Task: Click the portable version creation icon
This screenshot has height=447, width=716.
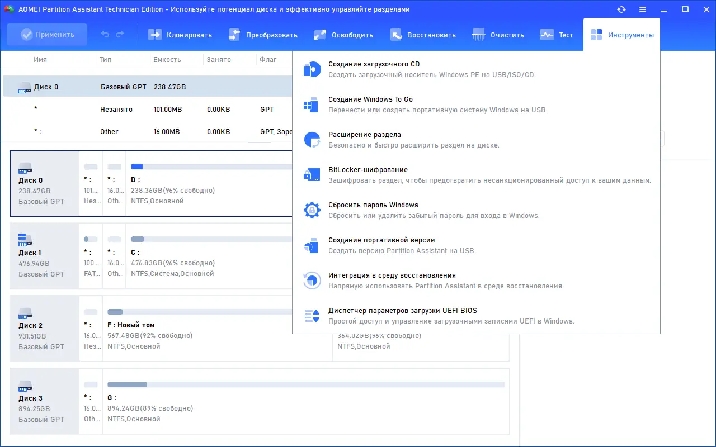Action: (x=312, y=245)
